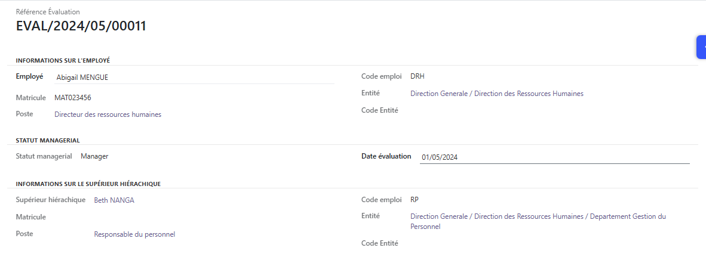
Task: Open the Responsable du personnel poste link
Action: pyautogui.click(x=134, y=234)
